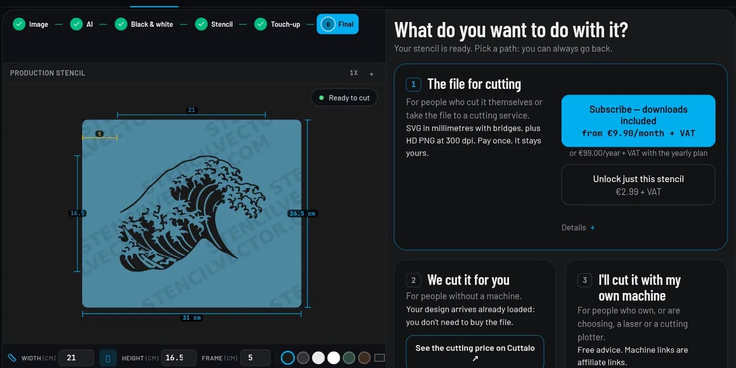Toggle the proportion lock between Width and Height
The height and width of the screenshot is (368, 736).
pyautogui.click(x=108, y=358)
